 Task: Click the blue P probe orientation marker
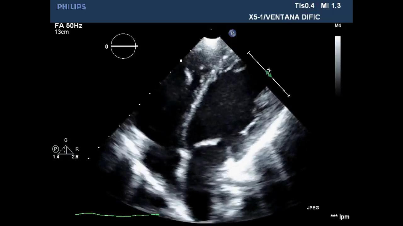[x=232, y=33]
